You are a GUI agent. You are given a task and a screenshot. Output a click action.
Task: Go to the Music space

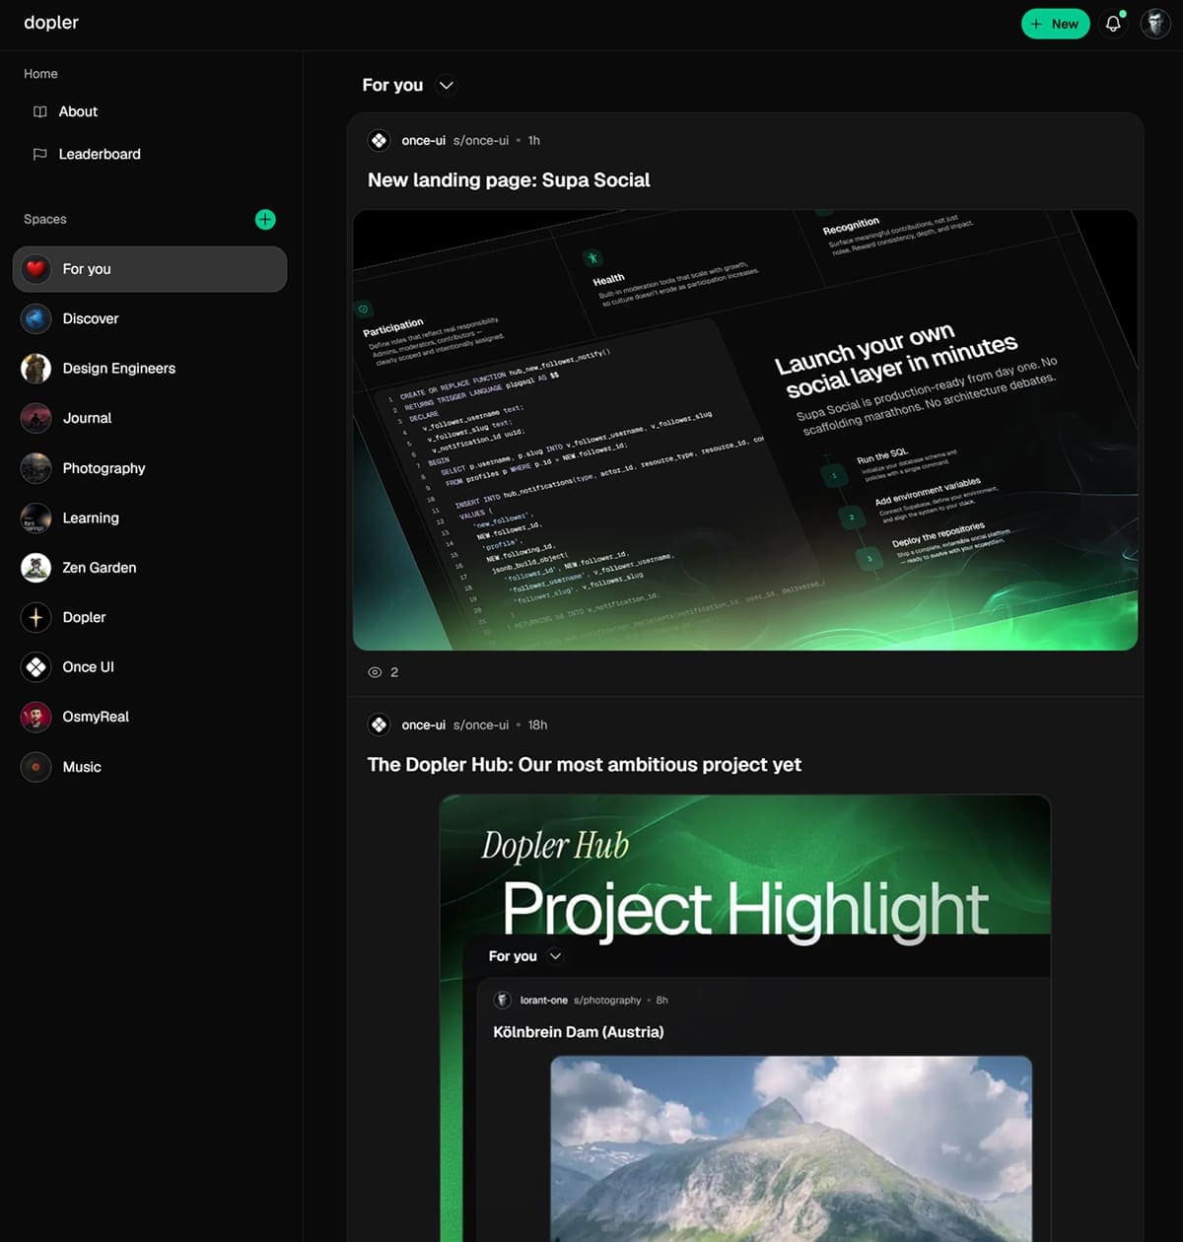pos(81,767)
